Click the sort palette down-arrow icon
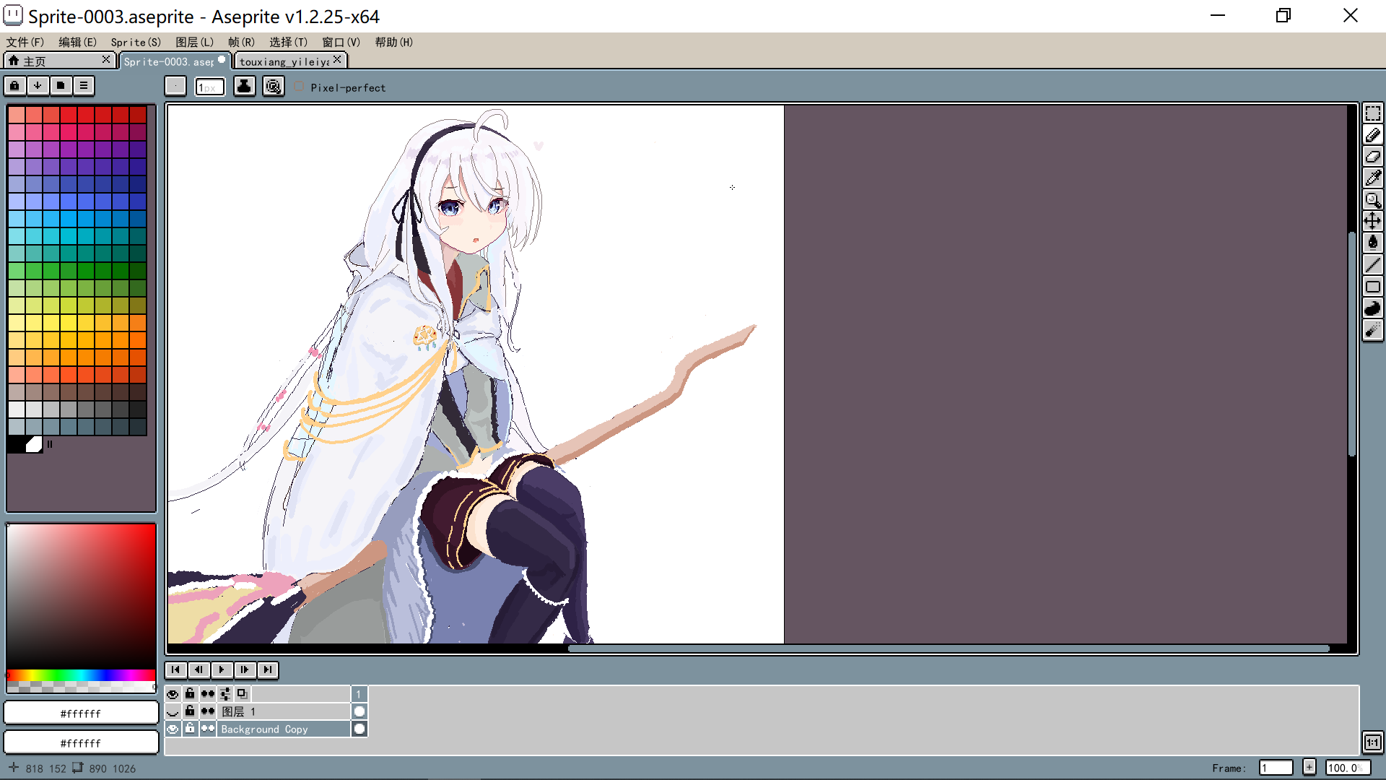The image size is (1386, 780). click(x=38, y=86)
